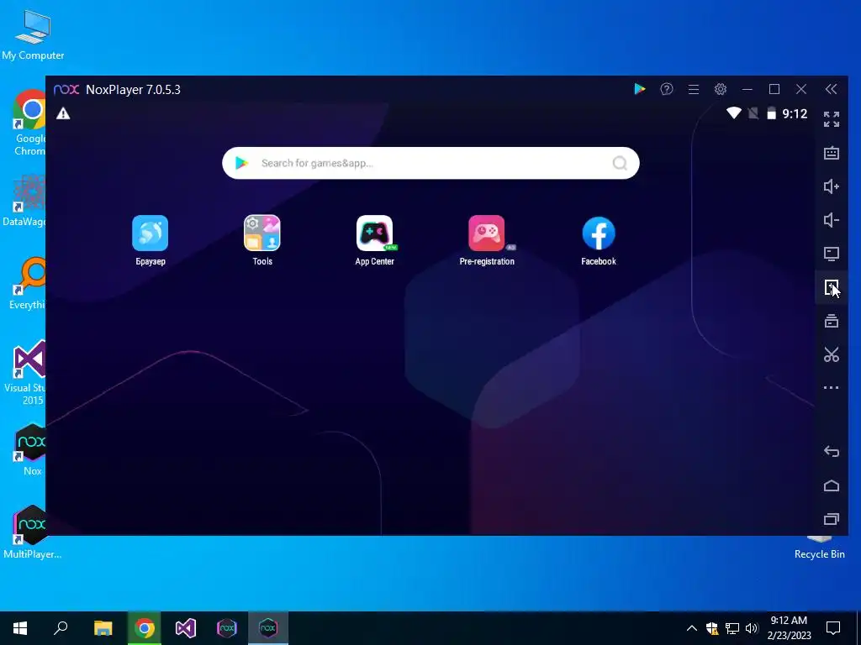Click the Google Play logo inside search bar
Screen dimensions: 861x645
(x=241, y=163)
